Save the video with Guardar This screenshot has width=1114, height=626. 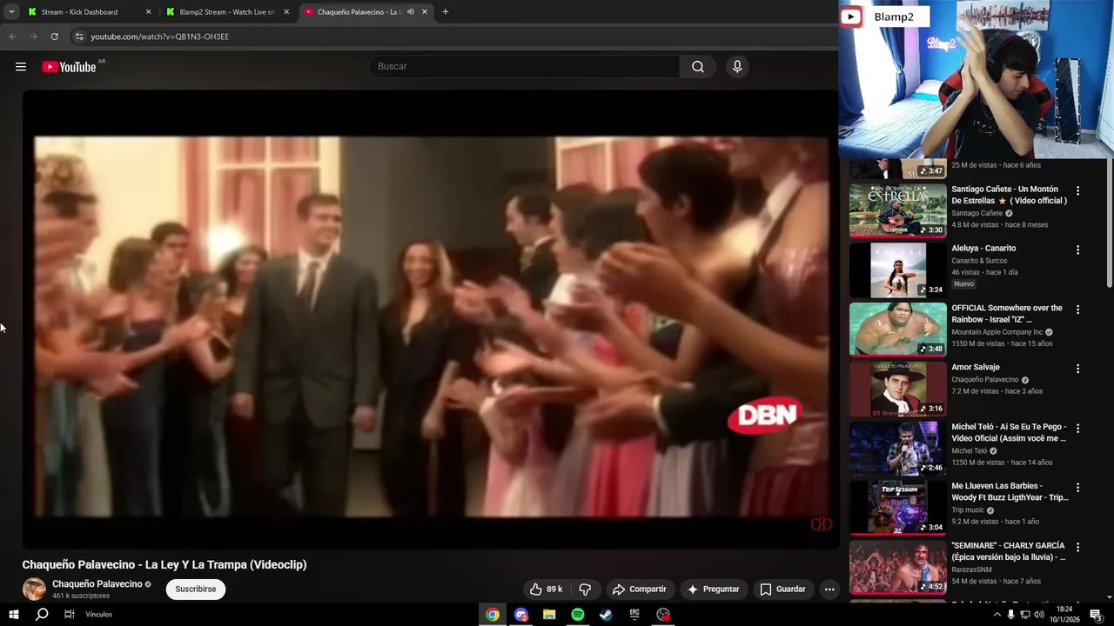pyautogui.click(x=782, y=589)
